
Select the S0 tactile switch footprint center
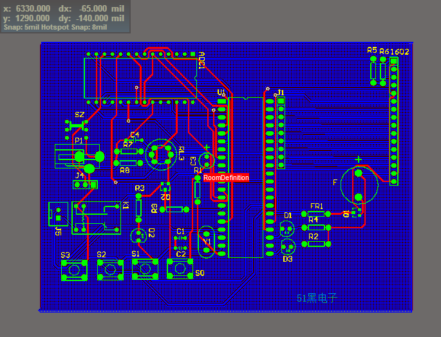point(180,269)
